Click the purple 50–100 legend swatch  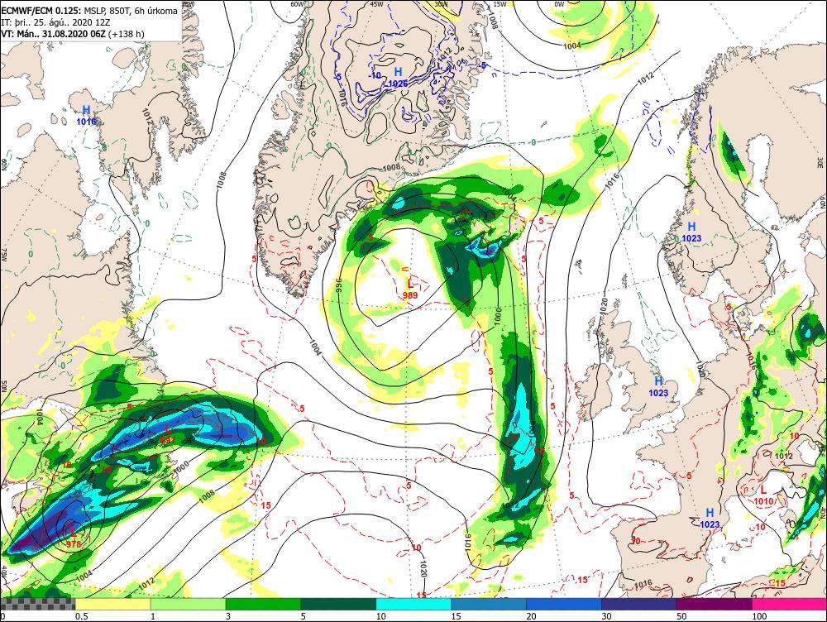715,604
